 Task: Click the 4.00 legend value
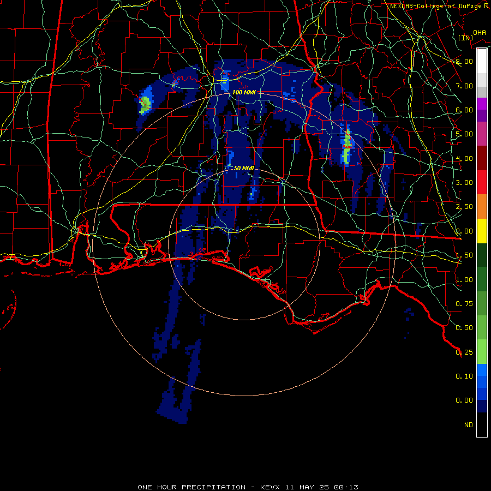[464, 158]
